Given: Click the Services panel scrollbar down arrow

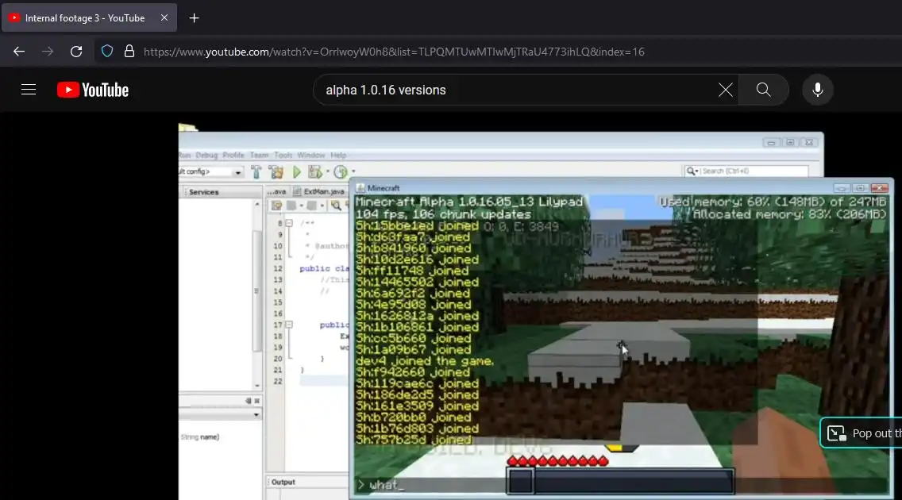Looking at the screenshot, I should 257,387.
